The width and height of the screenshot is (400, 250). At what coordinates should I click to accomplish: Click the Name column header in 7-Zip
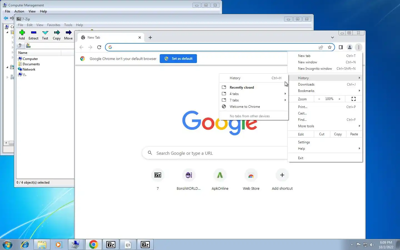click(39, 53)
